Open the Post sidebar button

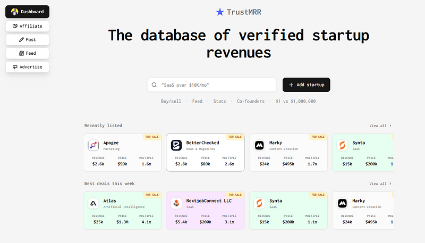[28, 39]
